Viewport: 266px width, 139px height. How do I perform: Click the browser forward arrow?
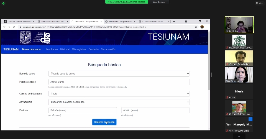click(9, 27)
